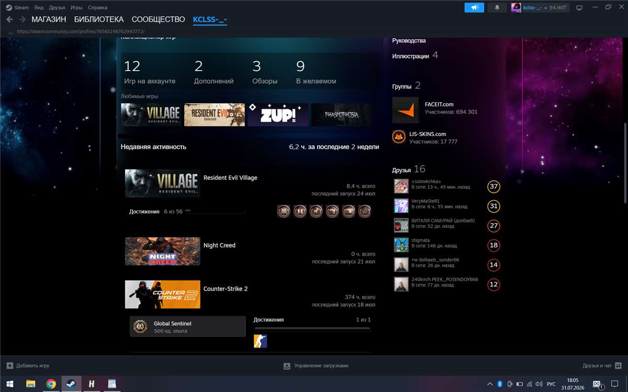628x392 pixels.
Task: Go to МАГАЗИН tab
Action: (x=49, y=19)
